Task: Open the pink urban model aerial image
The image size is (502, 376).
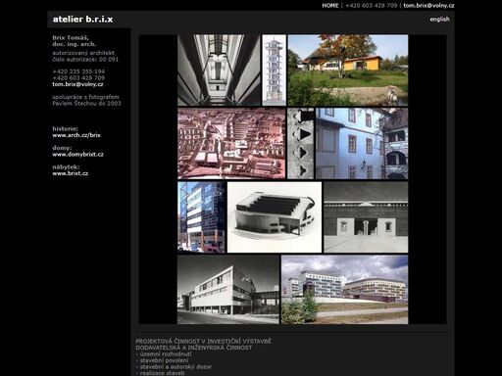Action: (231, 144)
